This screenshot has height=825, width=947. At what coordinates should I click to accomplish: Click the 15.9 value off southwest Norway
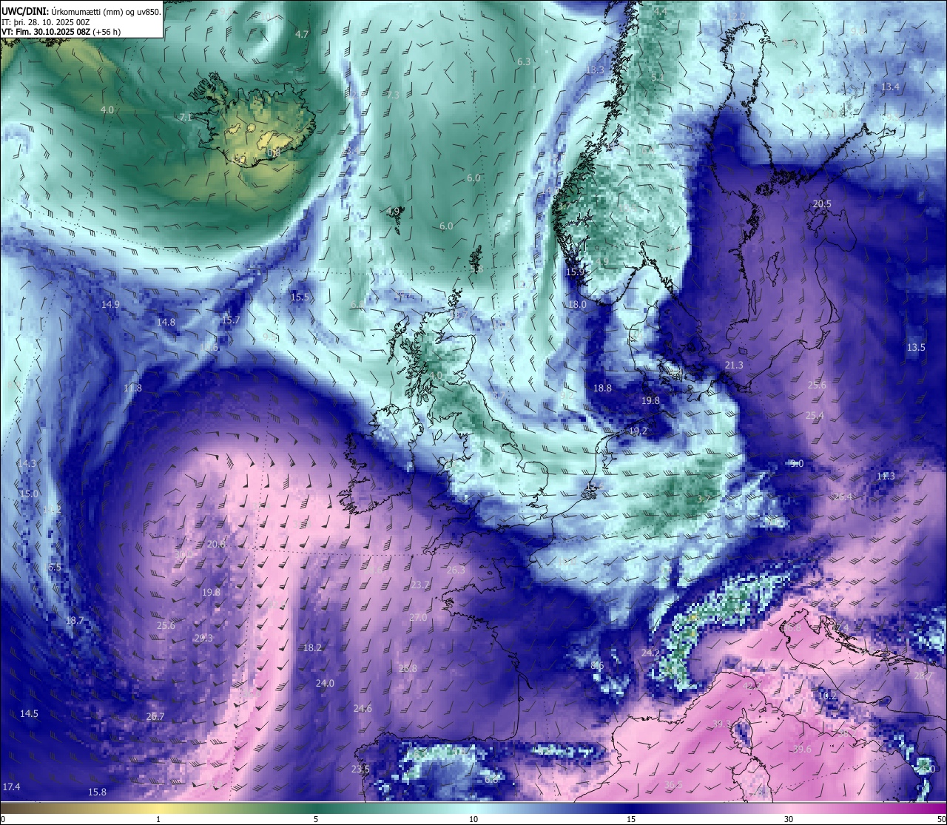point(575,272)
